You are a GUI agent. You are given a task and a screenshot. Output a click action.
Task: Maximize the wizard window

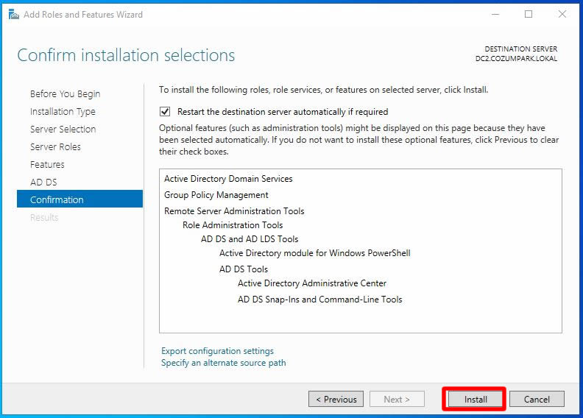coord(529,14)
